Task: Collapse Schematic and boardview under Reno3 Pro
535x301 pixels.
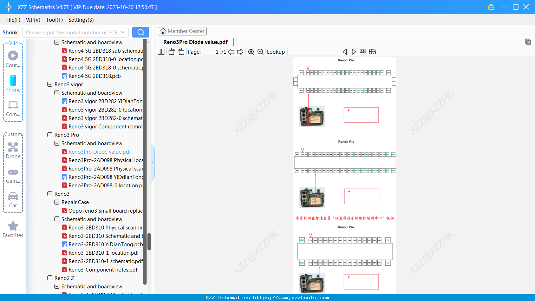Action: [57, 143]
